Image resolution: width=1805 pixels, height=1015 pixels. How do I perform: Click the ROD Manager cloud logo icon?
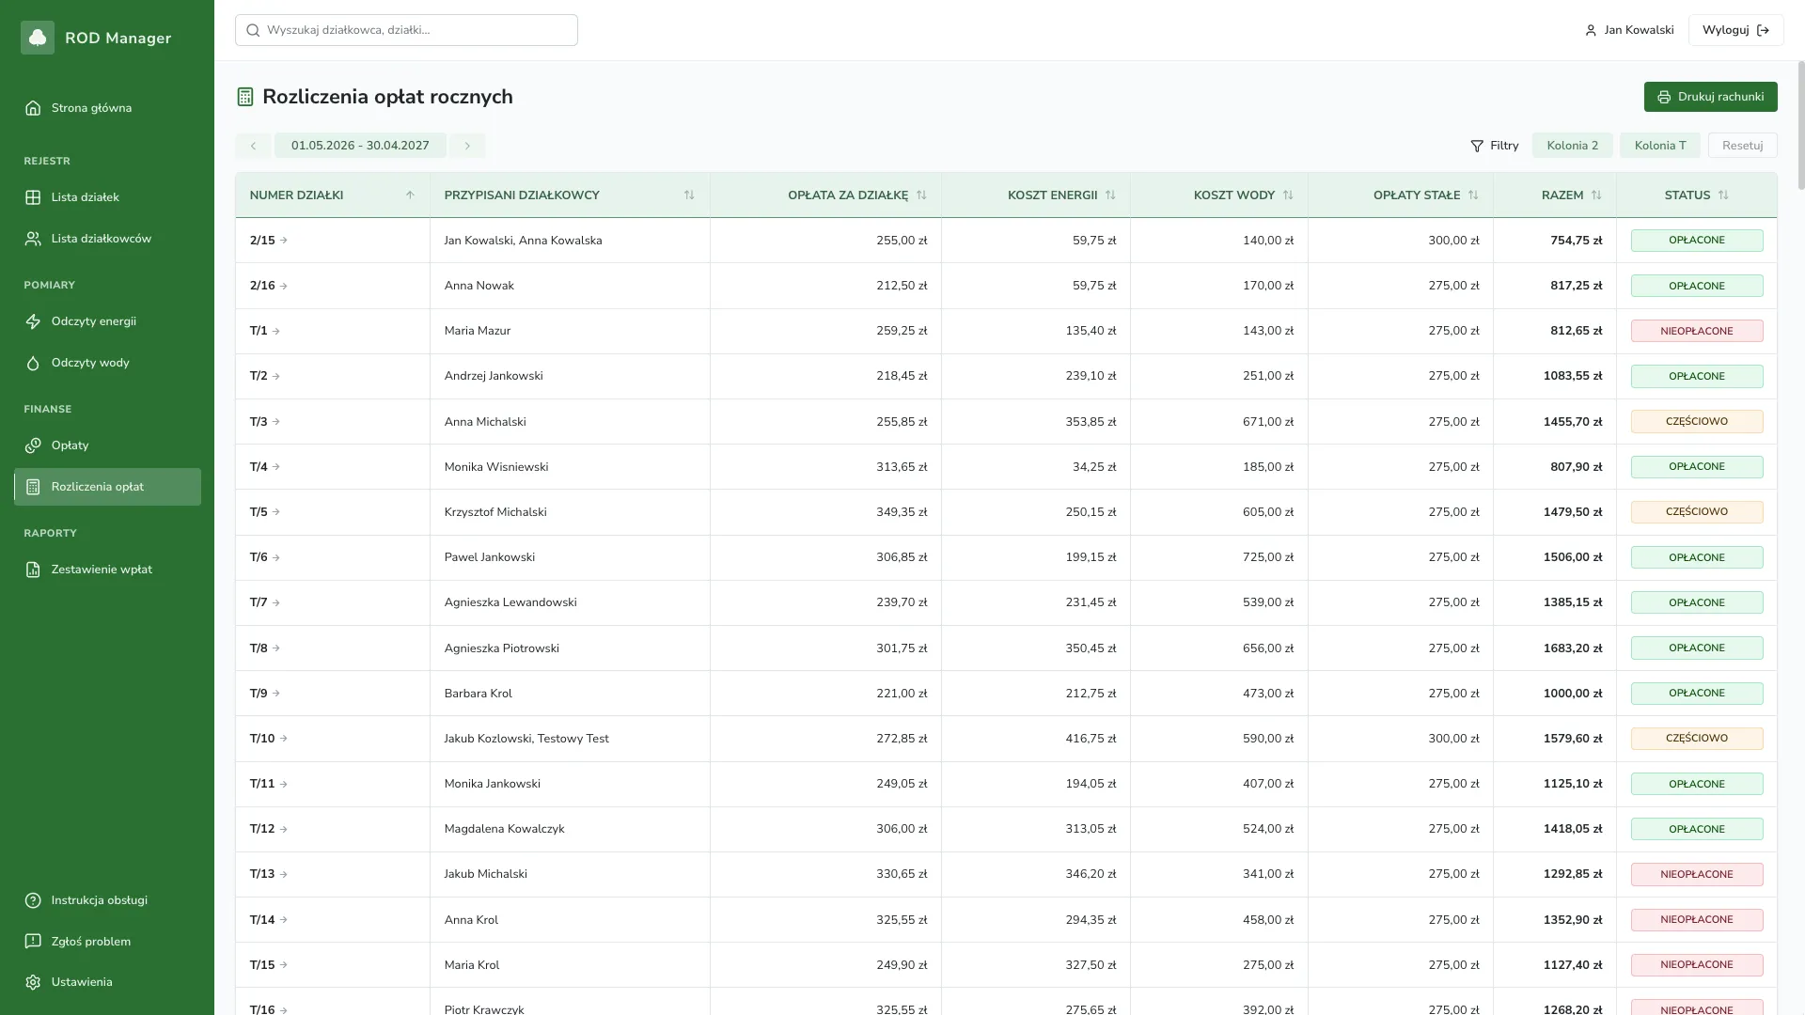(x=38, y=38)
